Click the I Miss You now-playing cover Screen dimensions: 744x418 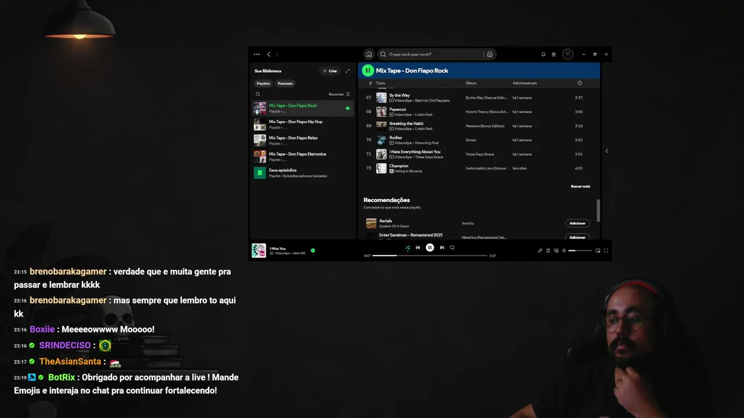click(x=259, y=250)
